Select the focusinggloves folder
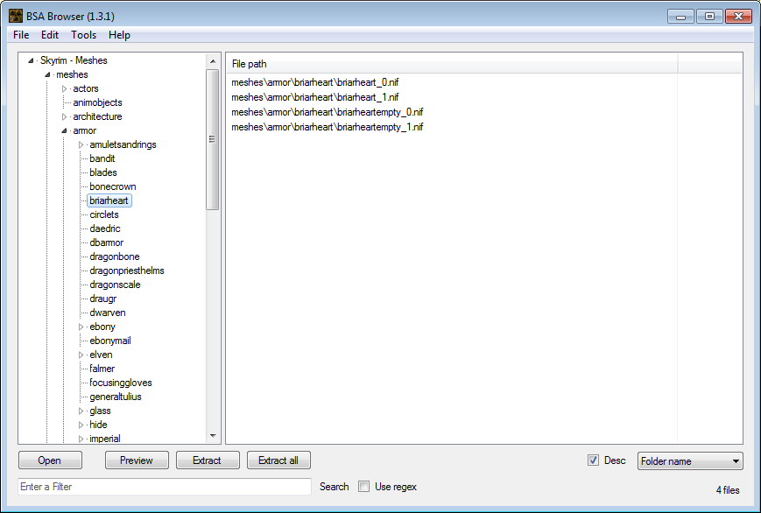Screen dimensions: 761x513 point(120,383)
